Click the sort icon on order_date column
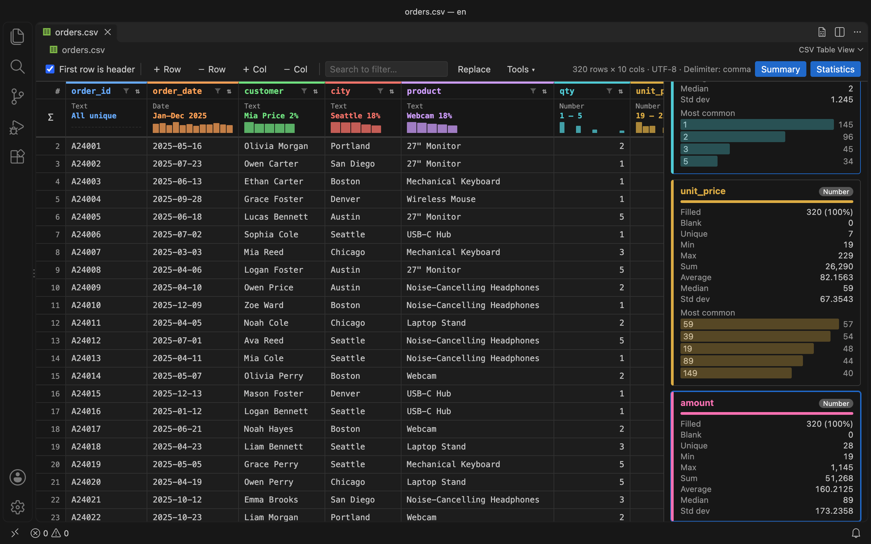Viewport: 871px width, 544px height. 229,91
